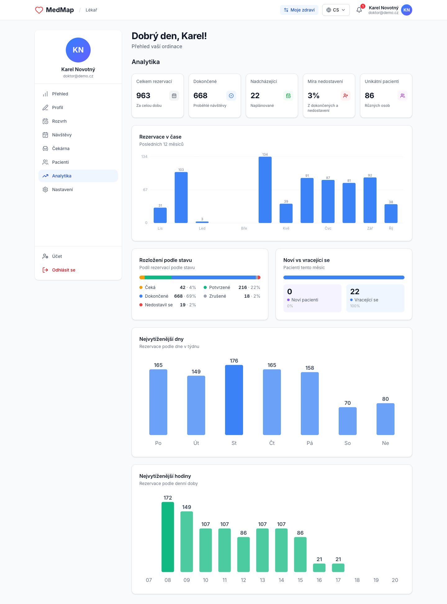
Task: Click the 16 hour bar labeled 21
Action: click(319, 568)
